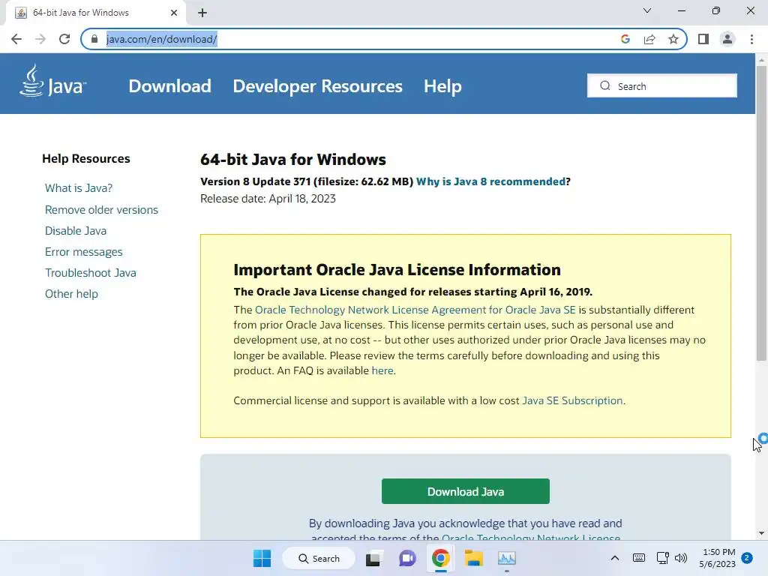Open network tray icon
The width and height of the screenshot is (768, 576).
pyautogui.click(x=663, y=558)
